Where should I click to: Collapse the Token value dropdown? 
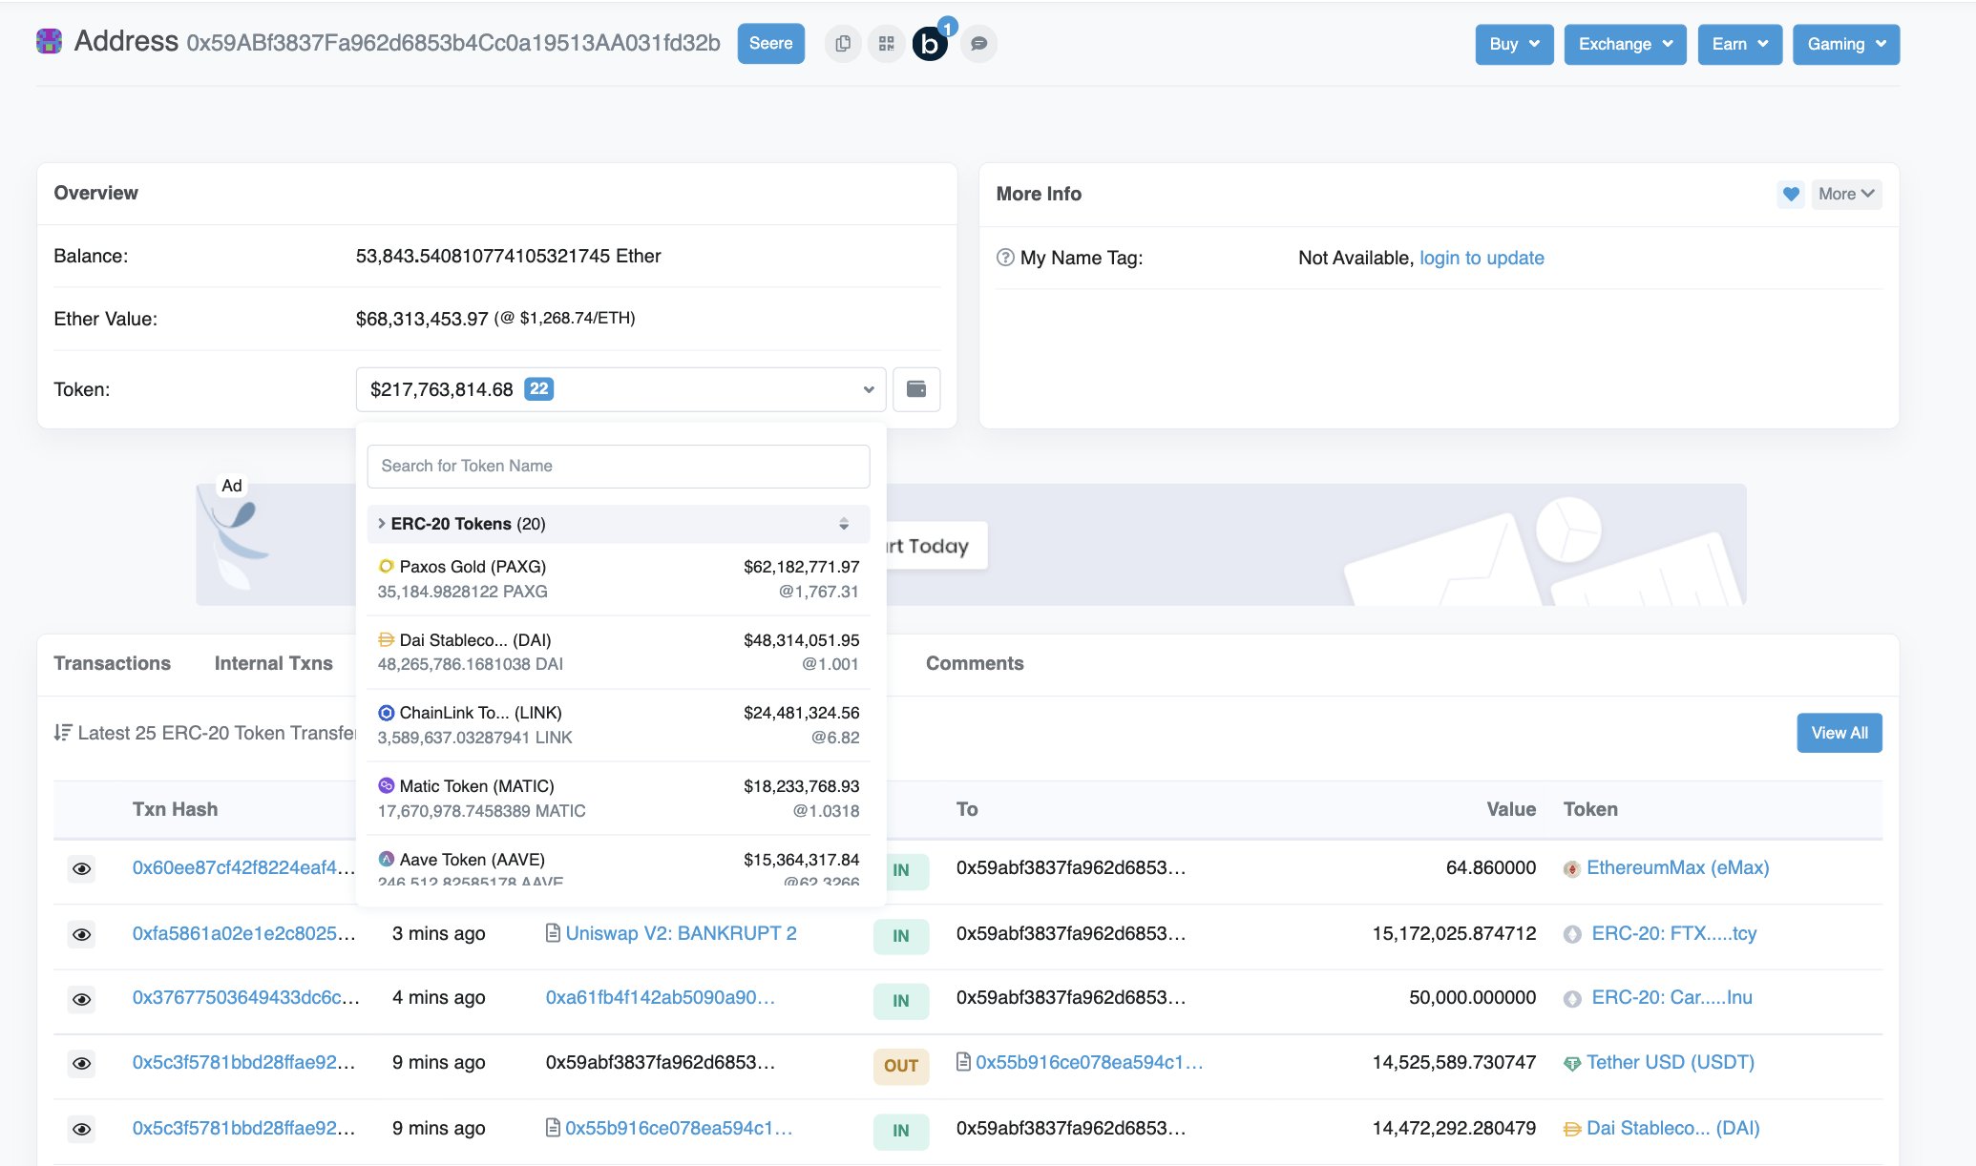(x=620, y=389)
